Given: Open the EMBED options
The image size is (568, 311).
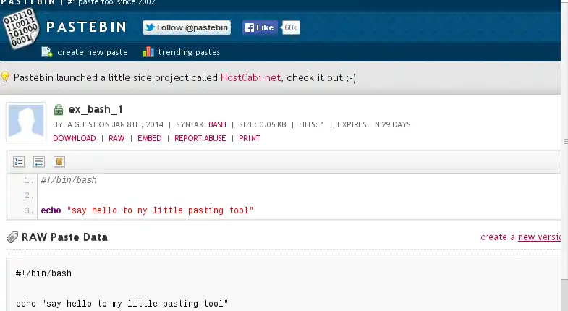Looking at the screenshot, I should click(x=150, y=138).
